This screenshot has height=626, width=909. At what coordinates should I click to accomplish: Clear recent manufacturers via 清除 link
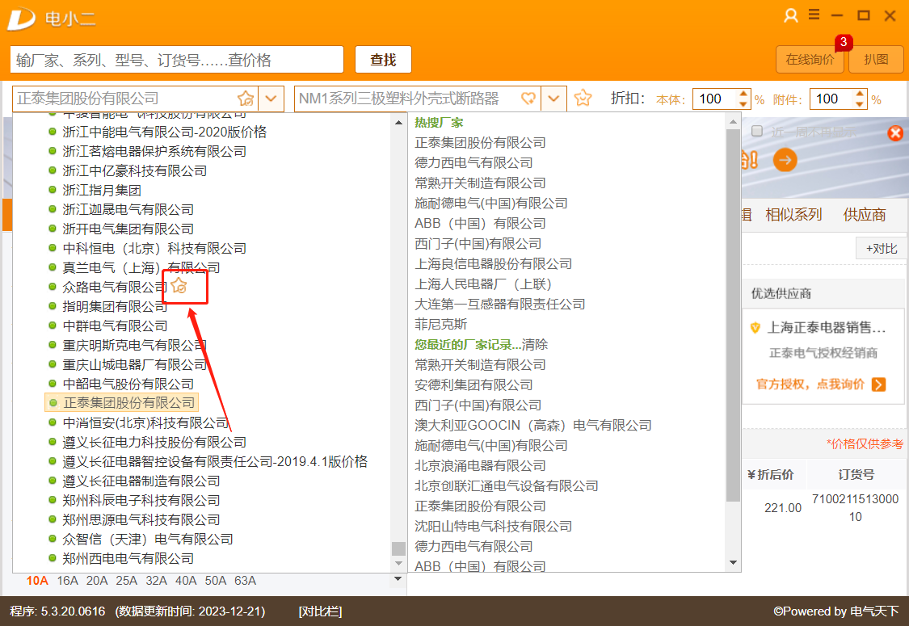(535, 345)
